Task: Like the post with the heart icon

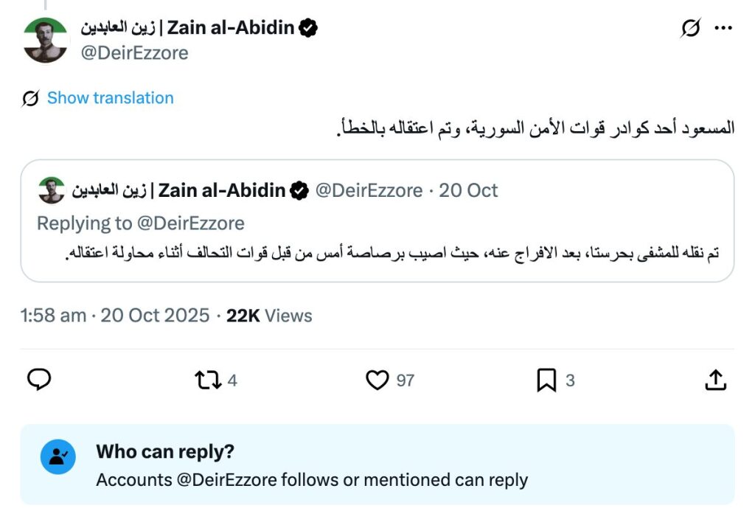Action: pyautogui.click(x=377, y=380)
